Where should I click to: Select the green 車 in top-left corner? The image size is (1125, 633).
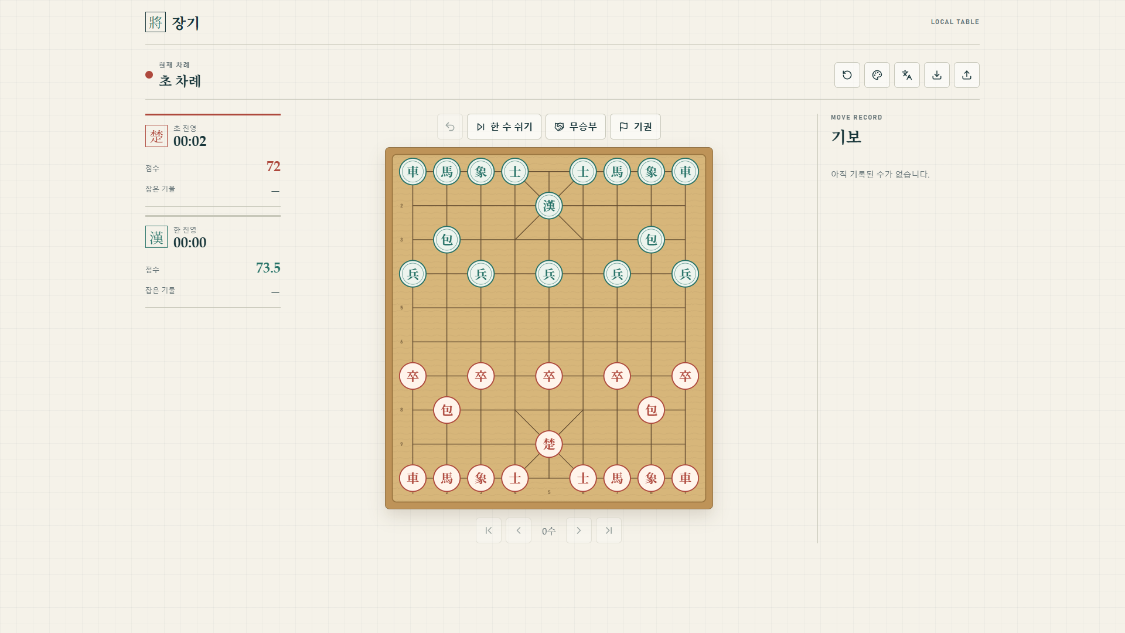pyautogui.click(x=412, y=172)
